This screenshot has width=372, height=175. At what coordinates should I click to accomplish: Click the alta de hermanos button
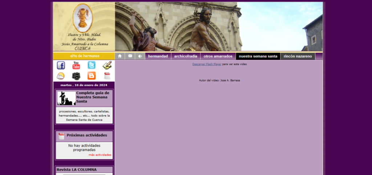(84, 56)
